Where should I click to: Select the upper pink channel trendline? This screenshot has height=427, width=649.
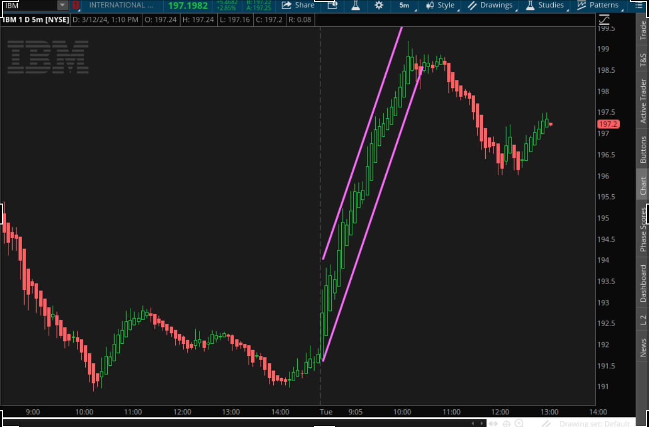362,142
